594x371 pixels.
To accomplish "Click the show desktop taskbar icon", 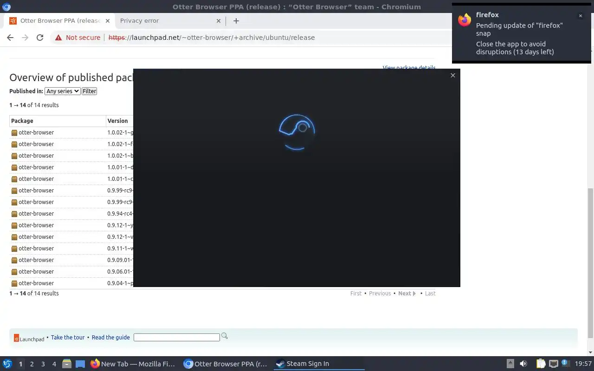I will coord(80,364).
